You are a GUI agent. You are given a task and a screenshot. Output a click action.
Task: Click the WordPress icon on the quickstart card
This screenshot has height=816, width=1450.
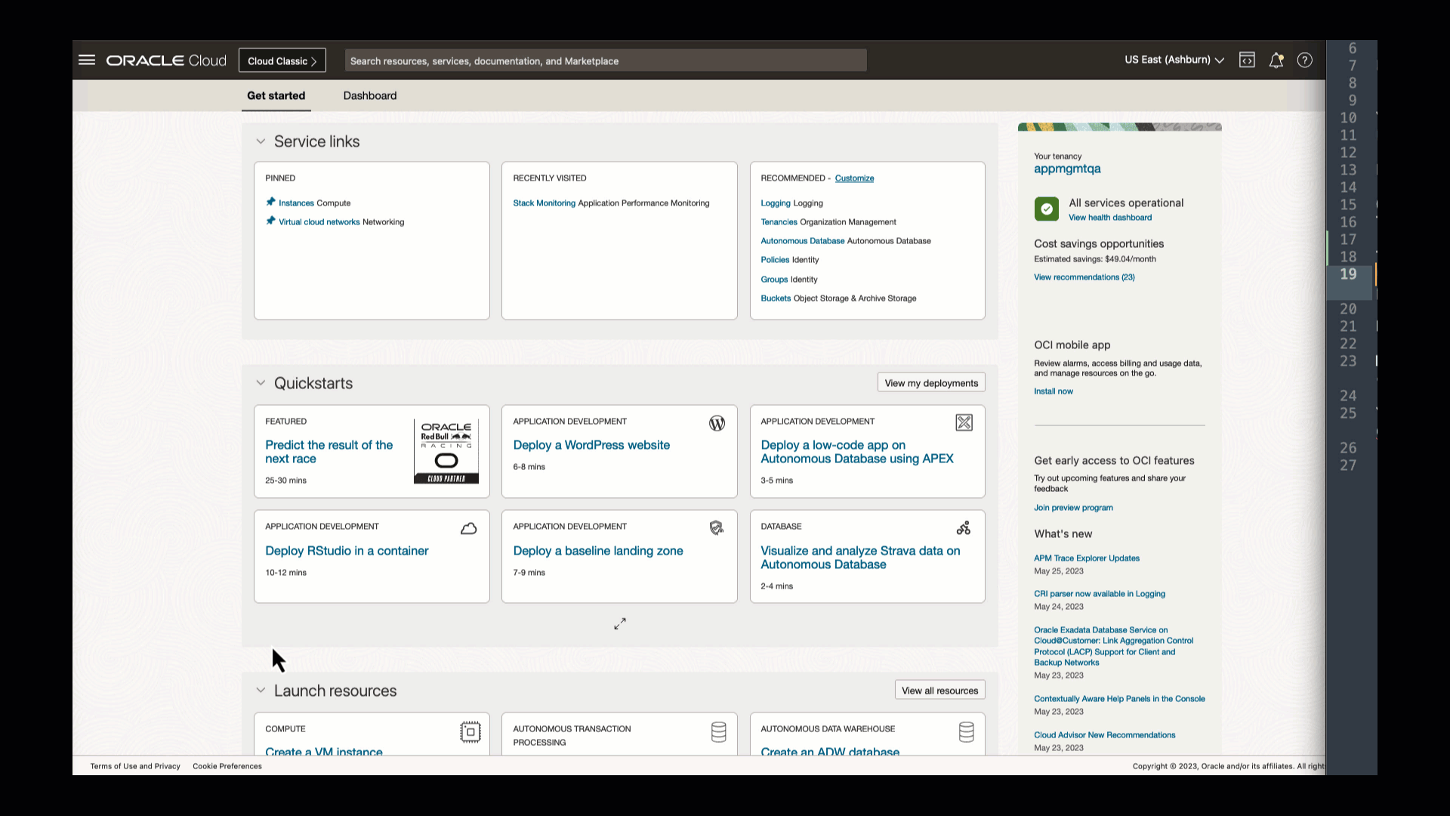tap(717, 423)
